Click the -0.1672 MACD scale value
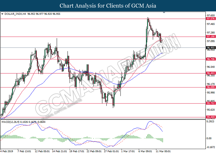Image resolution: width=216 pixels, height=154 pixels. [210, 147]
